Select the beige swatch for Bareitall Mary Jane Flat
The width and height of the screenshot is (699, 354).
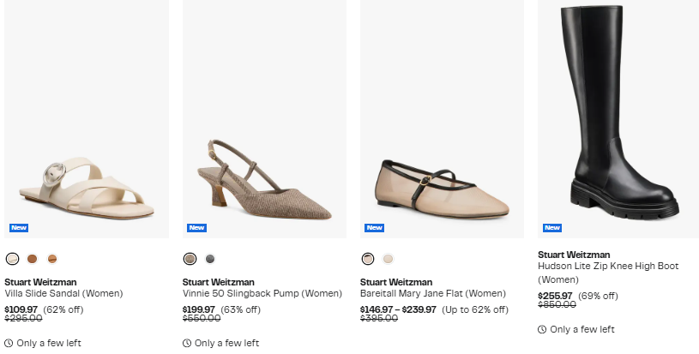click(368, 259)
